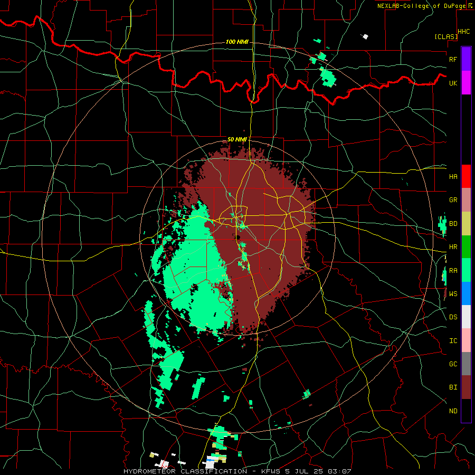Click the [CLAS] units label
This screenshot has width=475, height=475.
(x=446, y=37)
